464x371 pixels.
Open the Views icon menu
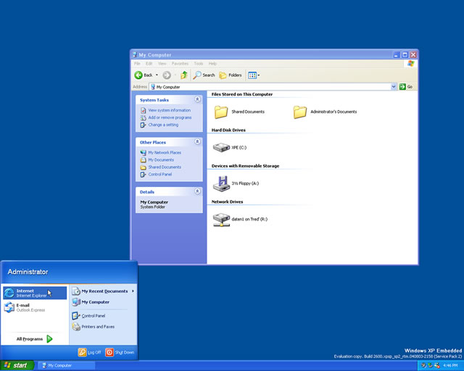point(254,75)
